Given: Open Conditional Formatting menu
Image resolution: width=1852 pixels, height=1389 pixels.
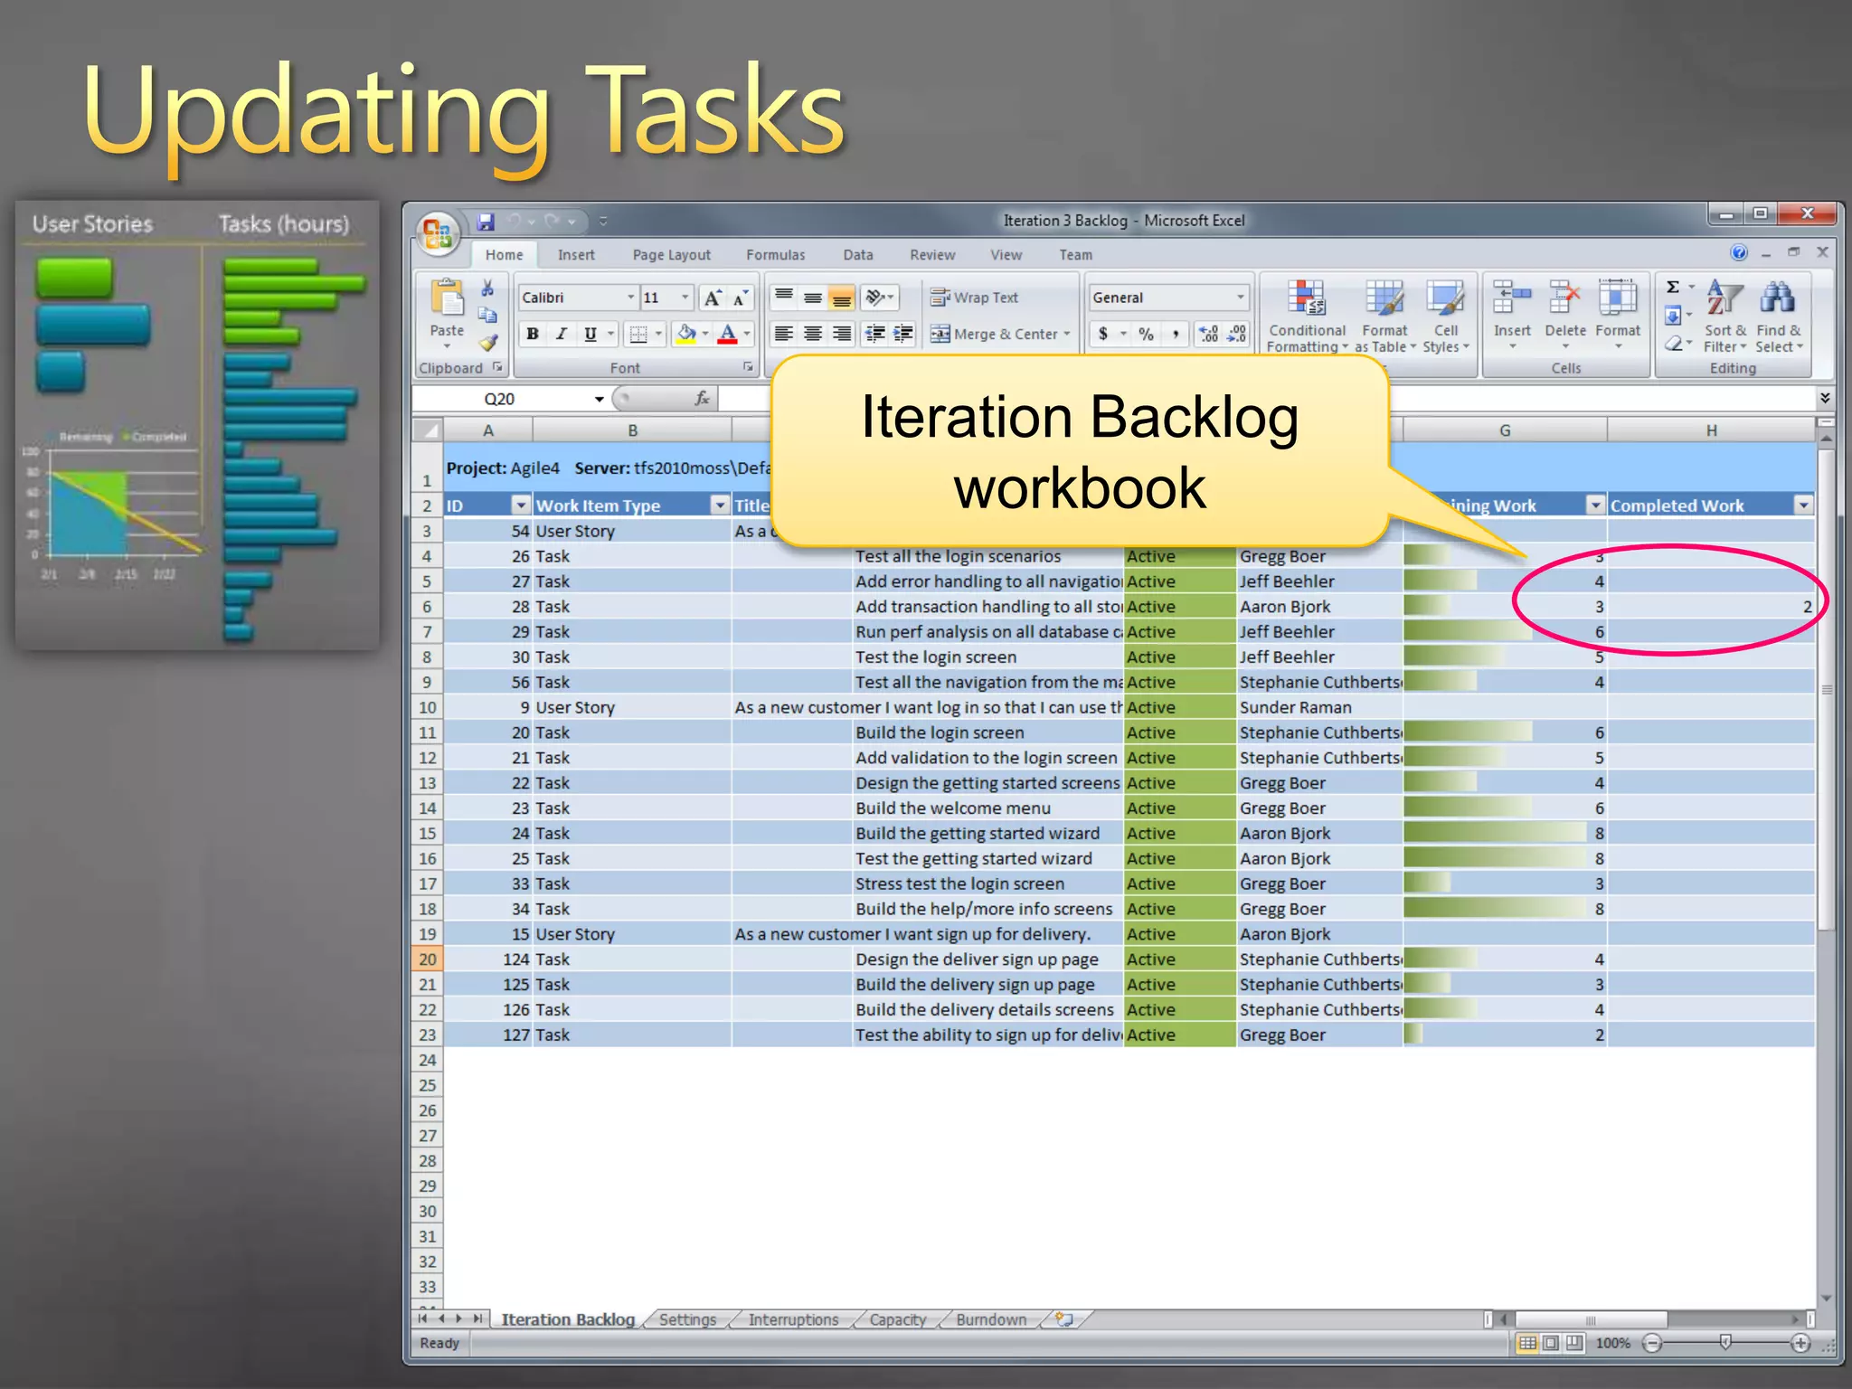Looking at the screenshot, I should tap(1307, 316).
